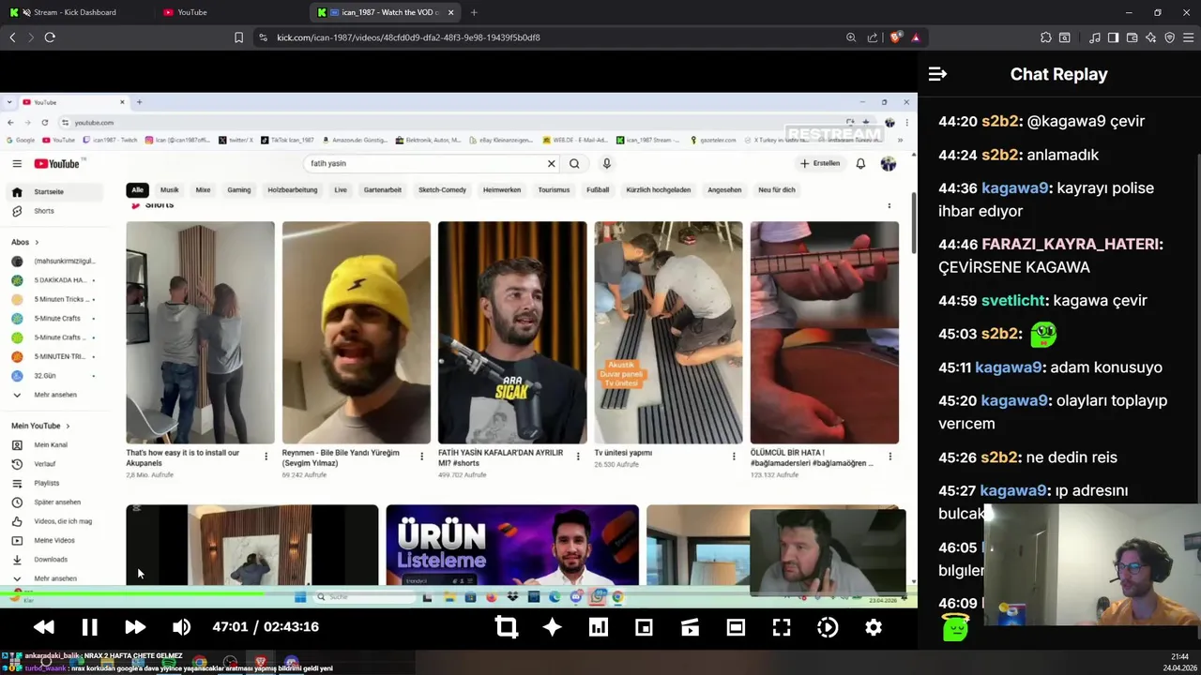Open the browser extensions puzzle menu
The height and width of the screenshot is (675, 1201).
click(1045, 37)
